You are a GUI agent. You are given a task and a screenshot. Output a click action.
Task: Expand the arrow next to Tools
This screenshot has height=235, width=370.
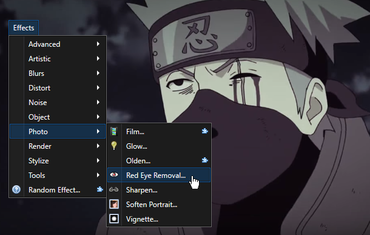pyautogui.click(x=98, y=175)
